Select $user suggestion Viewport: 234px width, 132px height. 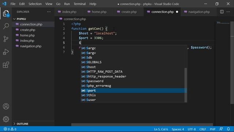pyautogui.click(x=133, y=100)
